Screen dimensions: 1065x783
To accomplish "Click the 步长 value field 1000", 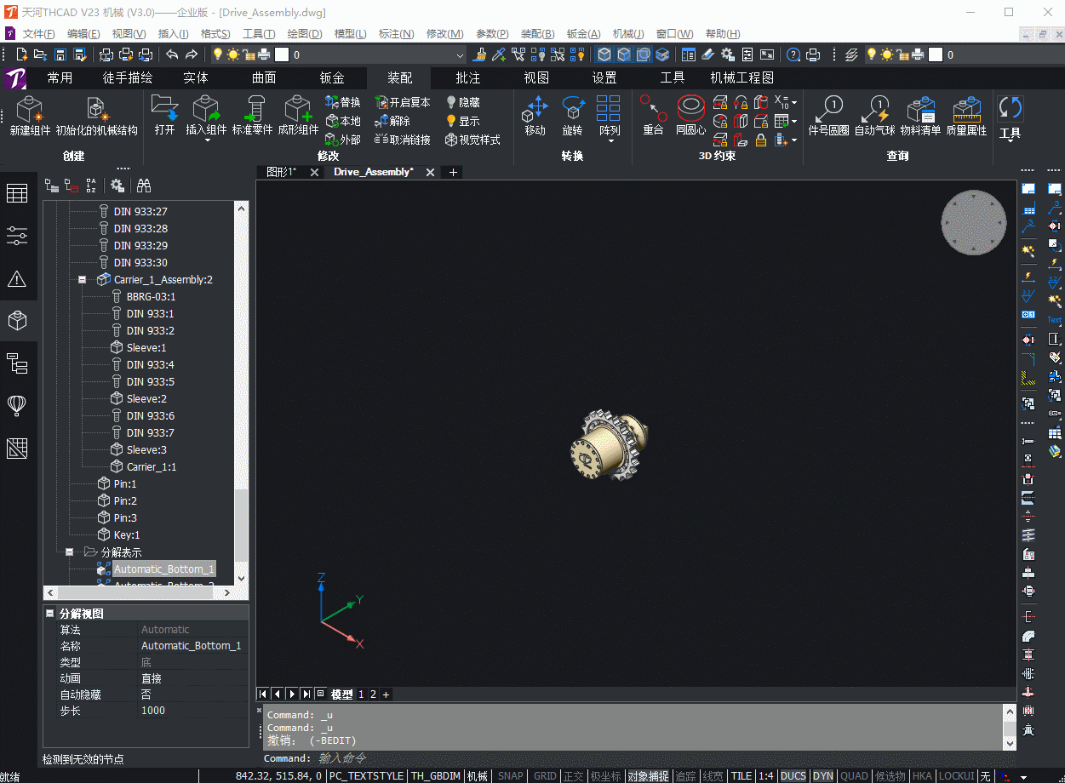I will coord(193,710).
